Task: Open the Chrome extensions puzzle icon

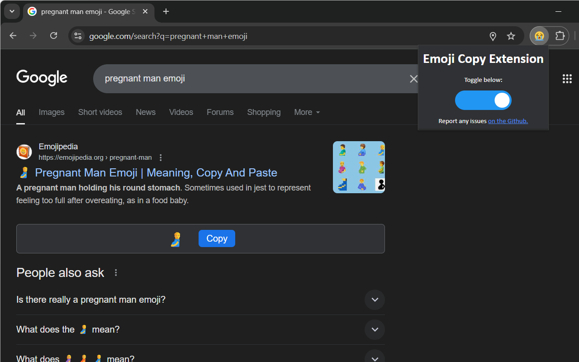Action: click(560, 36)
